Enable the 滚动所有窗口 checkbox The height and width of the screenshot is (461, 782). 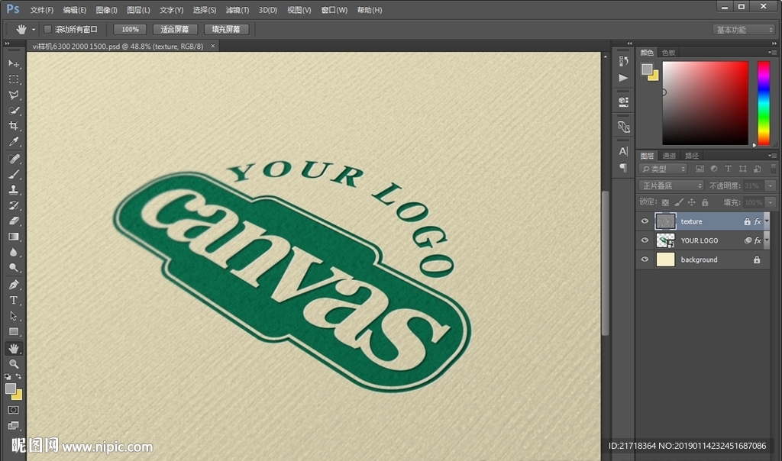pyautogui.click(x=47, y=30)
